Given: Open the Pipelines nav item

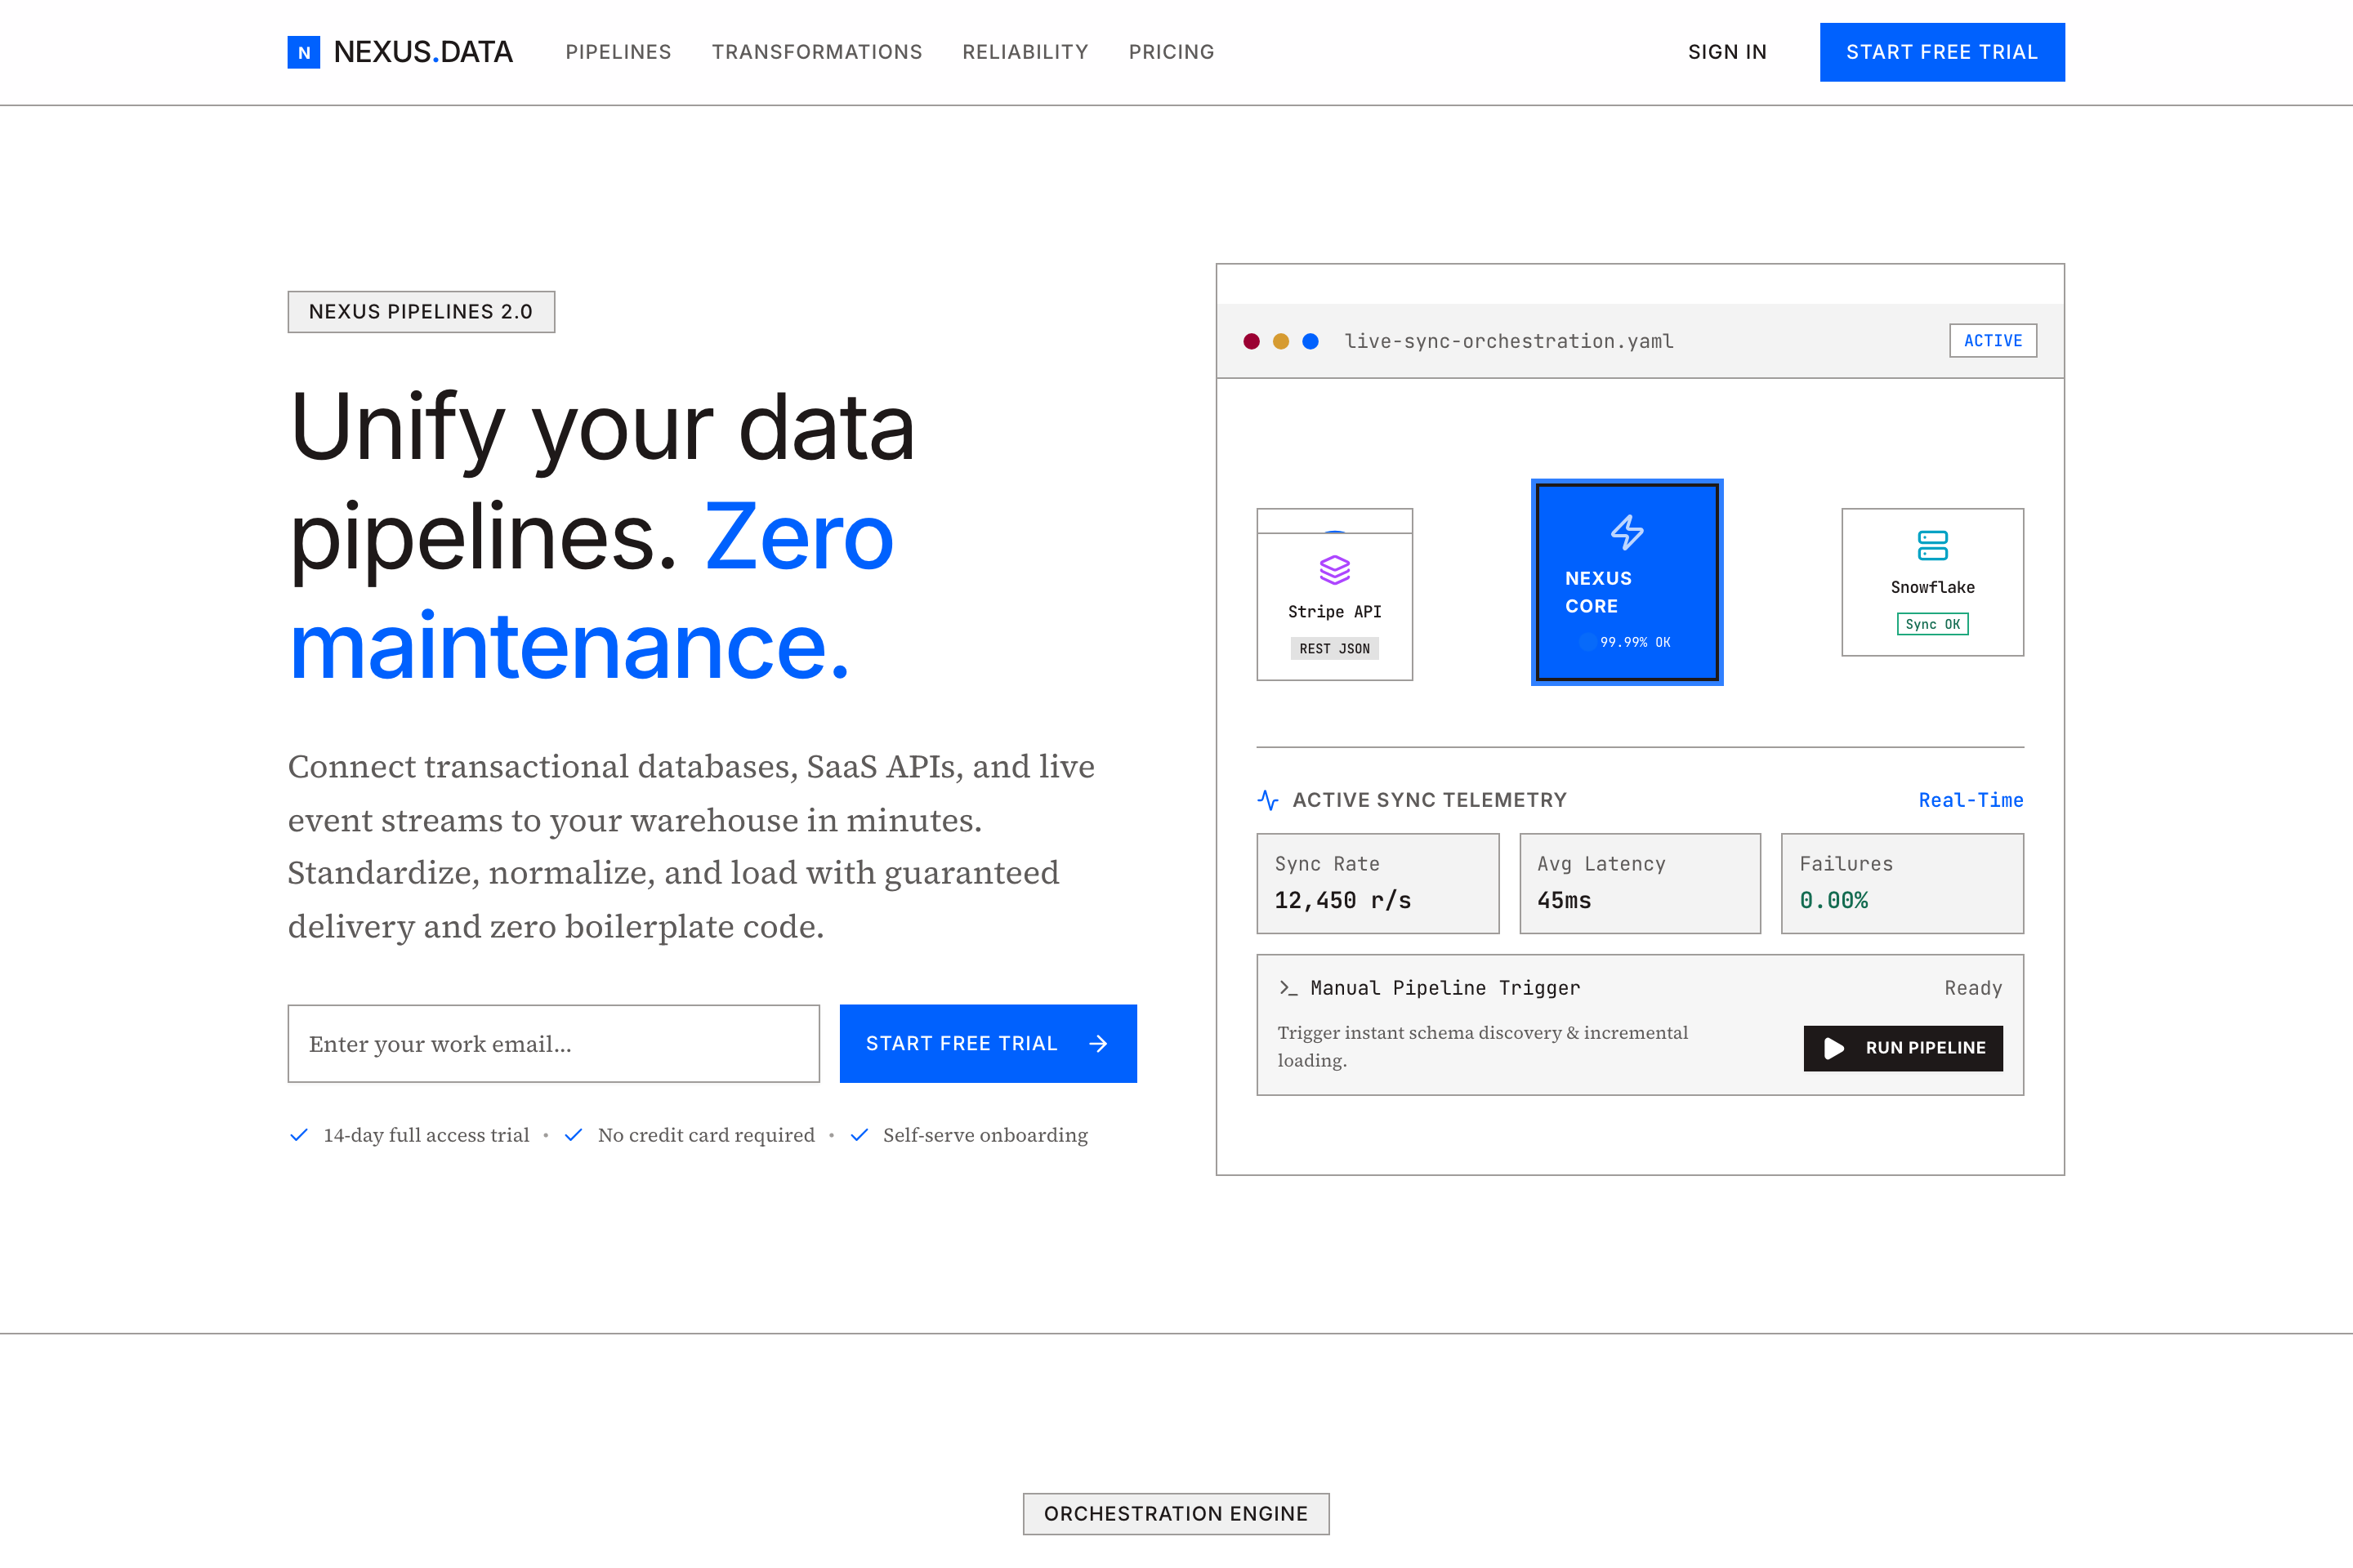Looking at the screenshot, I should [618, 52].
